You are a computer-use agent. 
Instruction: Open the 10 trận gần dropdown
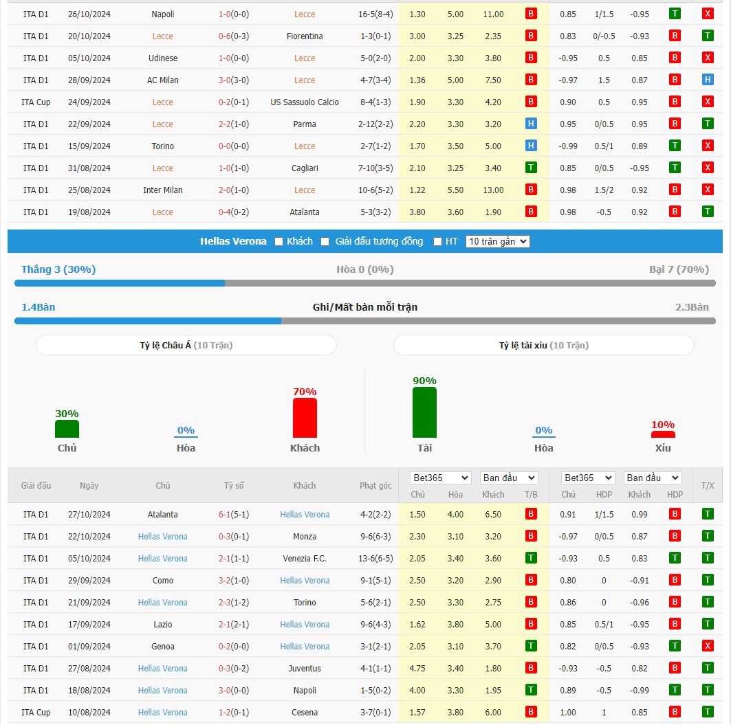pos(497,241)
